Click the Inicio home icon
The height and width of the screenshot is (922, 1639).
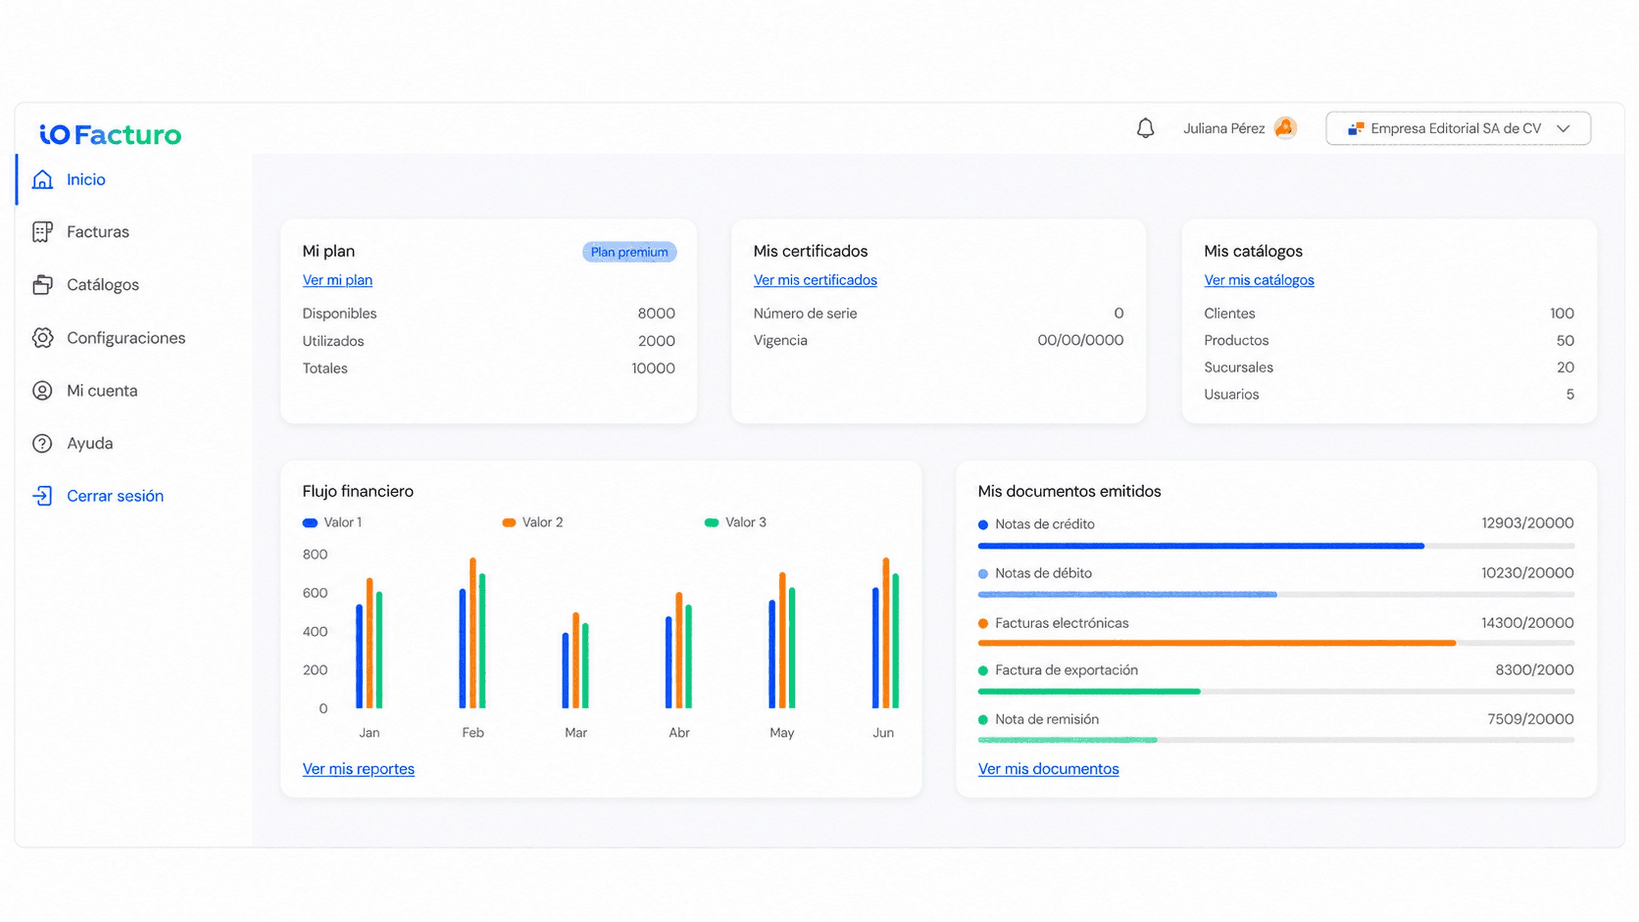[x=42, y=179]
